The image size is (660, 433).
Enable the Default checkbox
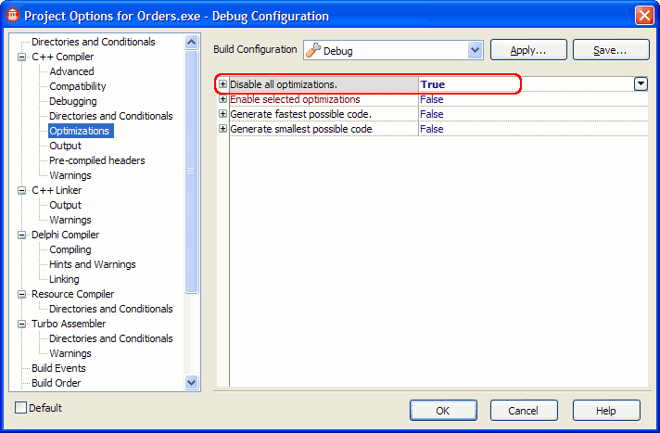[x=21, y=408]
